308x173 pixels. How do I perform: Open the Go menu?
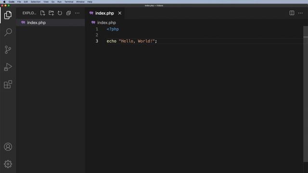pos(53,2)
